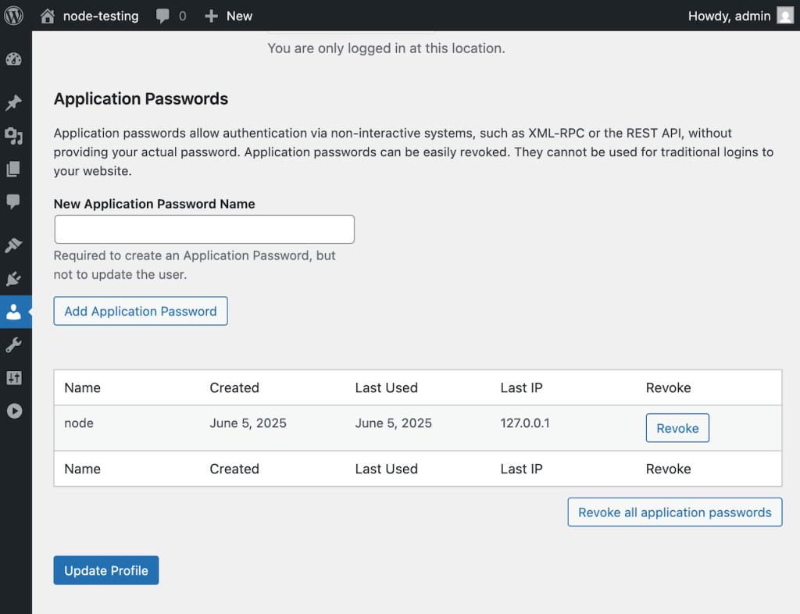Open Tools wrench sidebar icon

pos(14,345)
